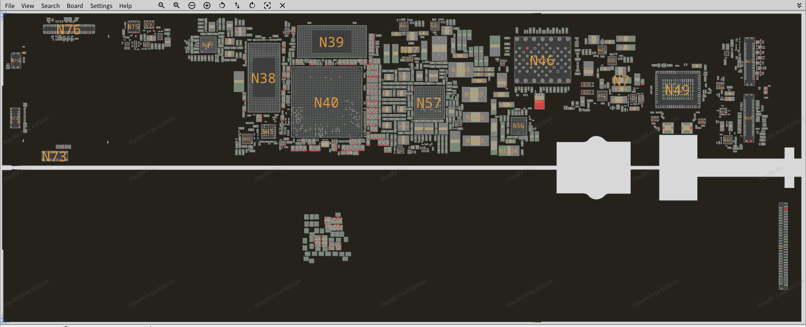Click the second magnifying glass toolbar icon

pos(176,5)
